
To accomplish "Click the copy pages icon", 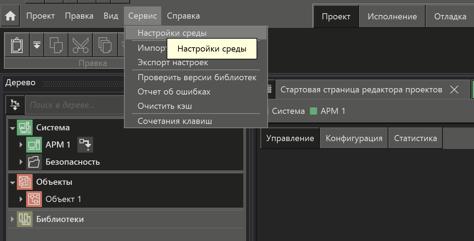I will [105, 45].
